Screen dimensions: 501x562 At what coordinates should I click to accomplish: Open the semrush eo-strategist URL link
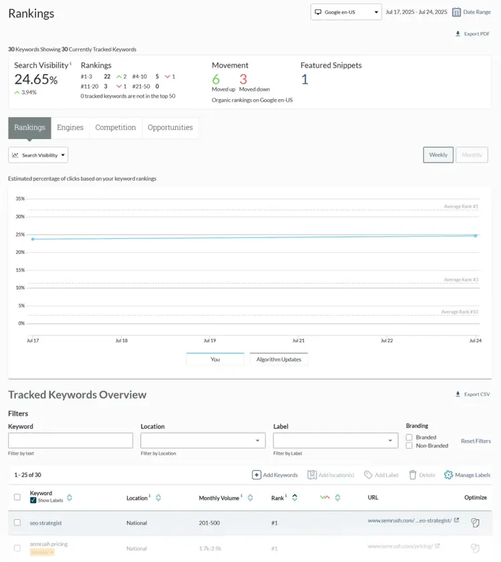point(409,521)
